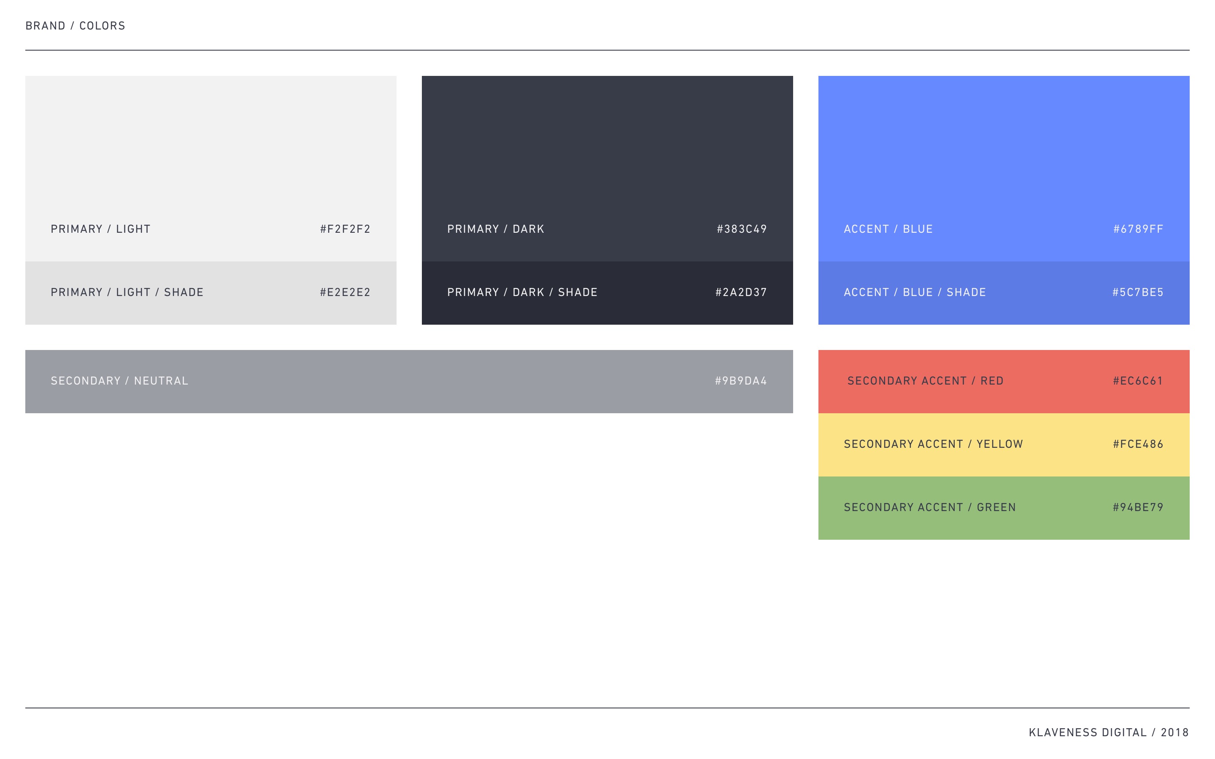1215x759 pixels.
Task: Select the hex value #E2E2E2
Action: click(346, 293)
